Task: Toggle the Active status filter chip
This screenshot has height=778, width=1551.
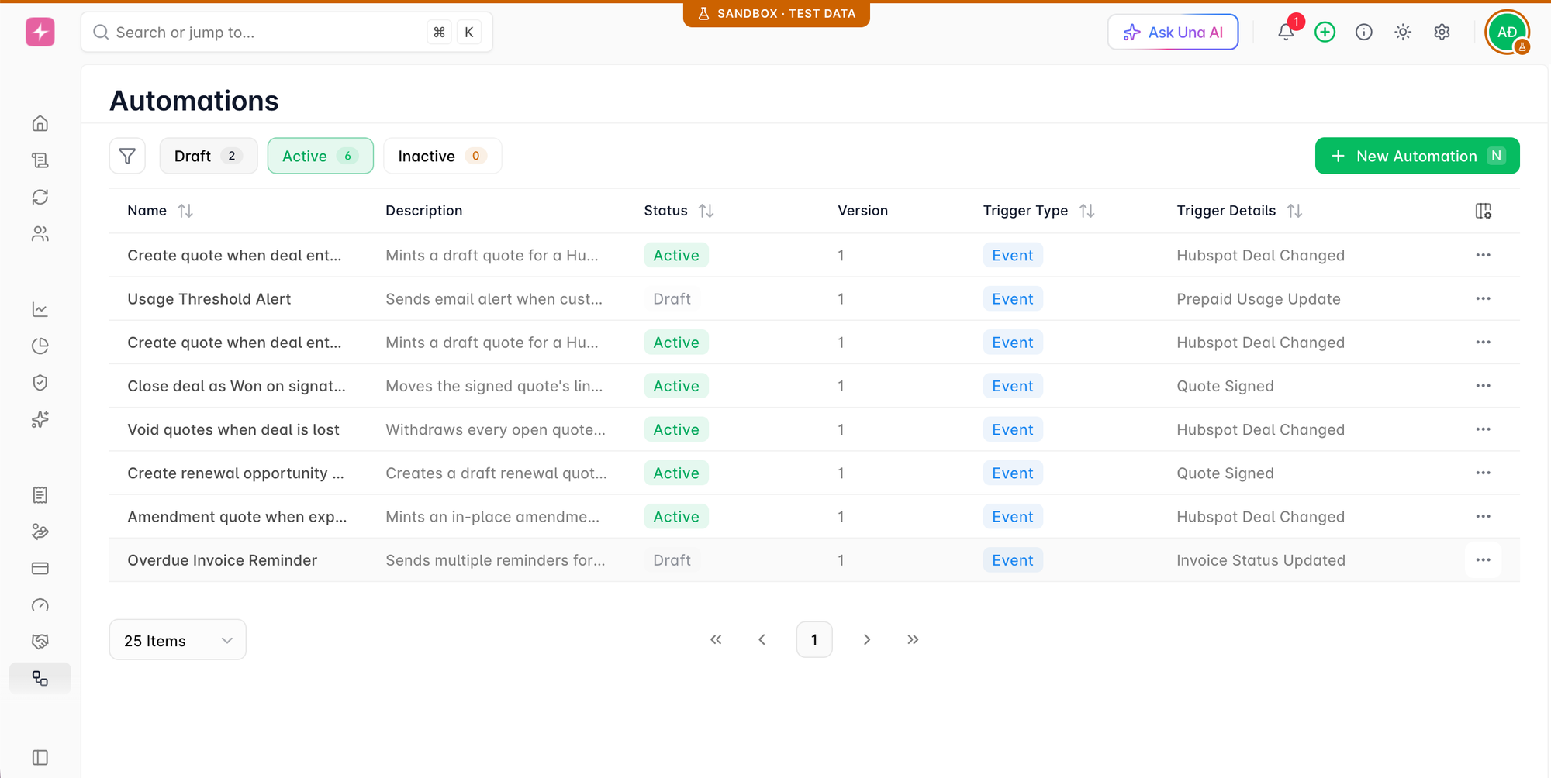Action: (320, 156)
